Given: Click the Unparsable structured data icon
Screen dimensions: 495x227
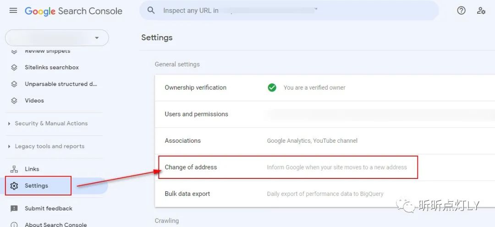Looking at the screenshot, I should [x=14, y=84].
